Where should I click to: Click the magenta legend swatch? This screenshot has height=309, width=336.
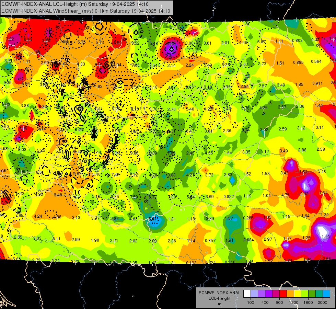[x=276, y=294]
